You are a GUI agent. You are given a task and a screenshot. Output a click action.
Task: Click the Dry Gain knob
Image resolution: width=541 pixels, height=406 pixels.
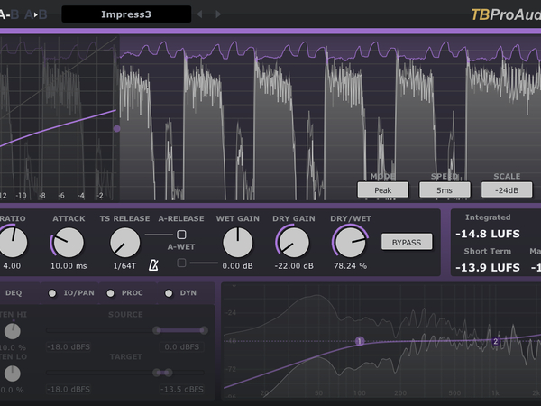pyautogui.click(x=292, y=242)
